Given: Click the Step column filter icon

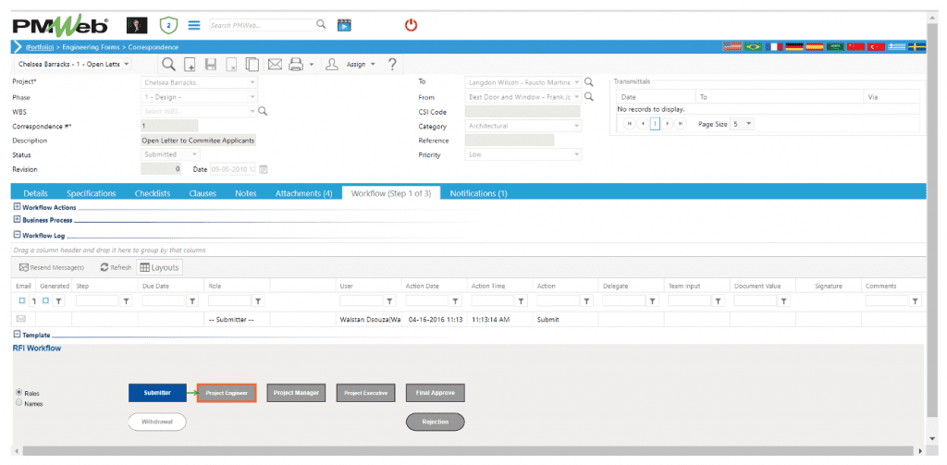Looking at the screenshot, I should (127, 300).
